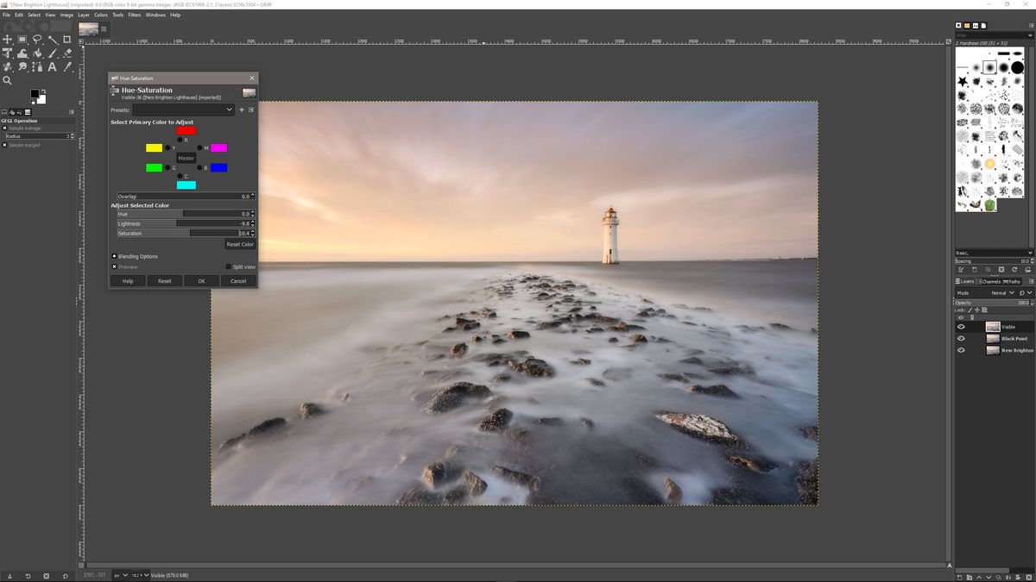Viewport: 1036px width, 582px height.
Task: Activate the Zoom tool
Action: point(7,80)
